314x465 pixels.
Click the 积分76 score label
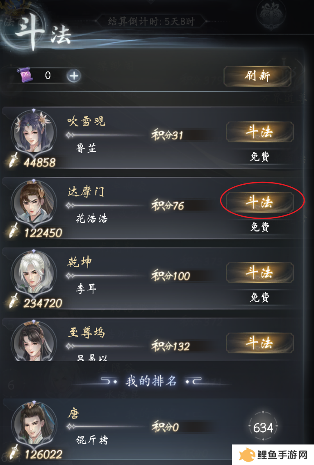tap(168, 206)
